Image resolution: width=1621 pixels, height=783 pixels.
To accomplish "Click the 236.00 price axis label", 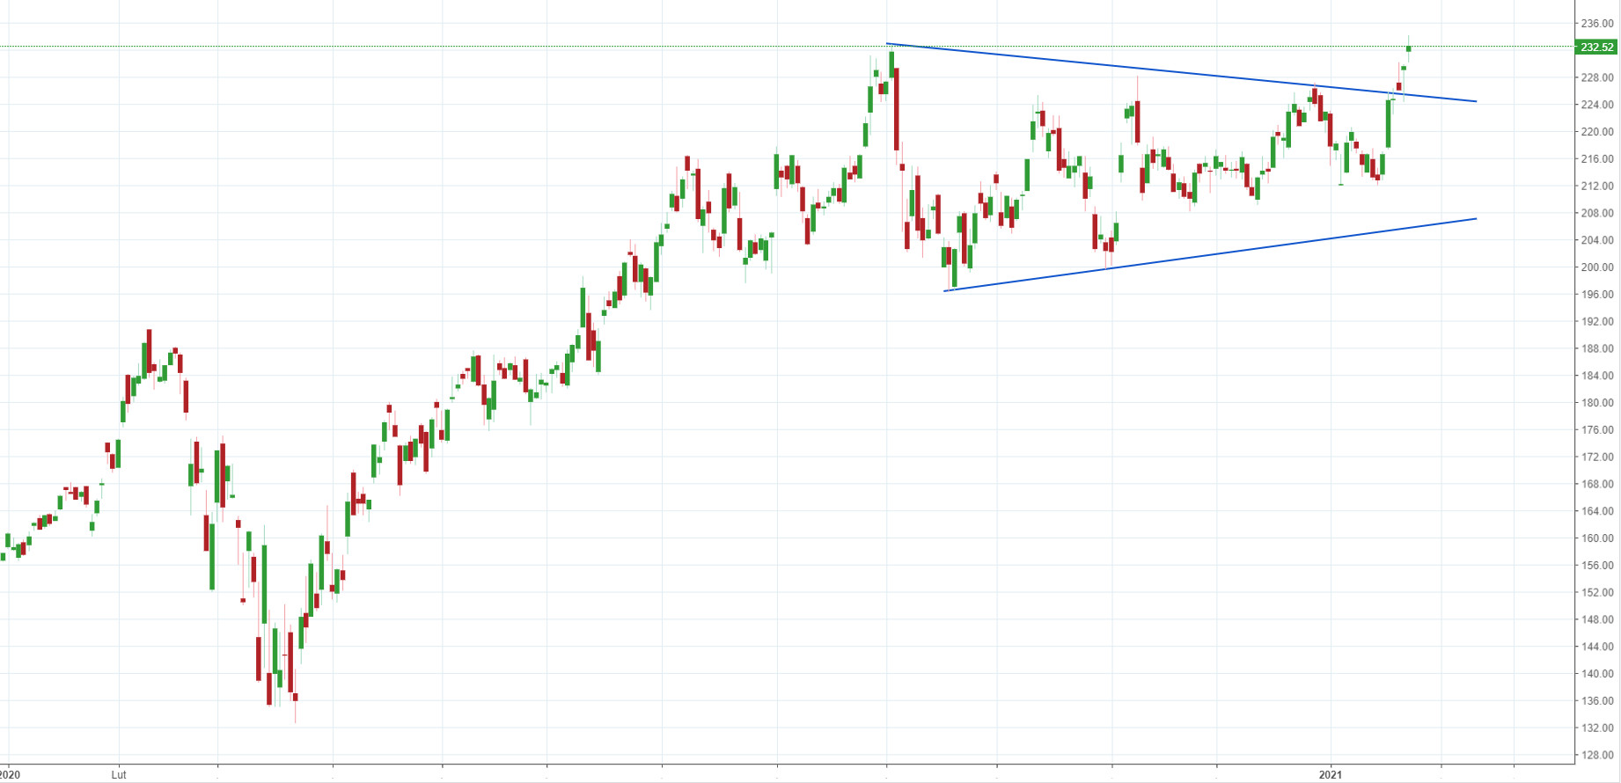I will pyautogui.click(x=1597, y=24).
